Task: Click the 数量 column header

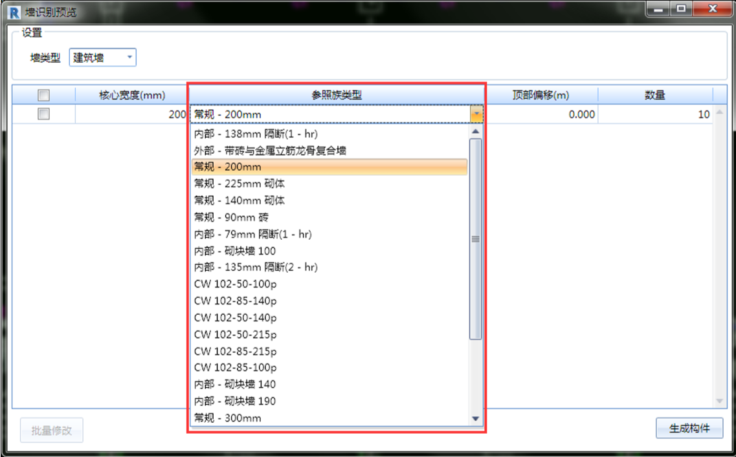Action: tap(655, 95)
